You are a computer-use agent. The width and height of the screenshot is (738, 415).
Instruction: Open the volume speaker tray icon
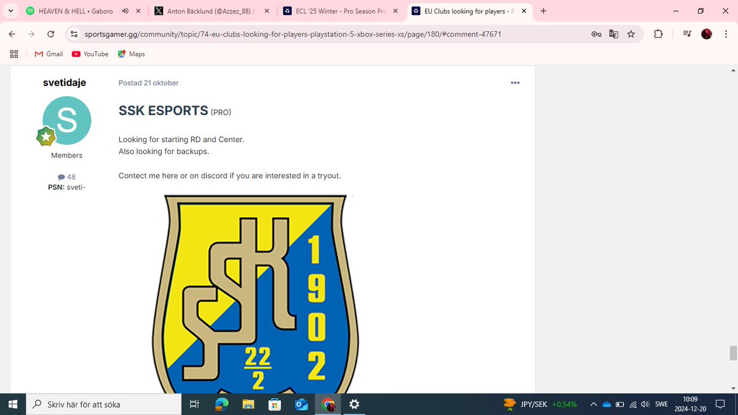[x=645, y=405]
